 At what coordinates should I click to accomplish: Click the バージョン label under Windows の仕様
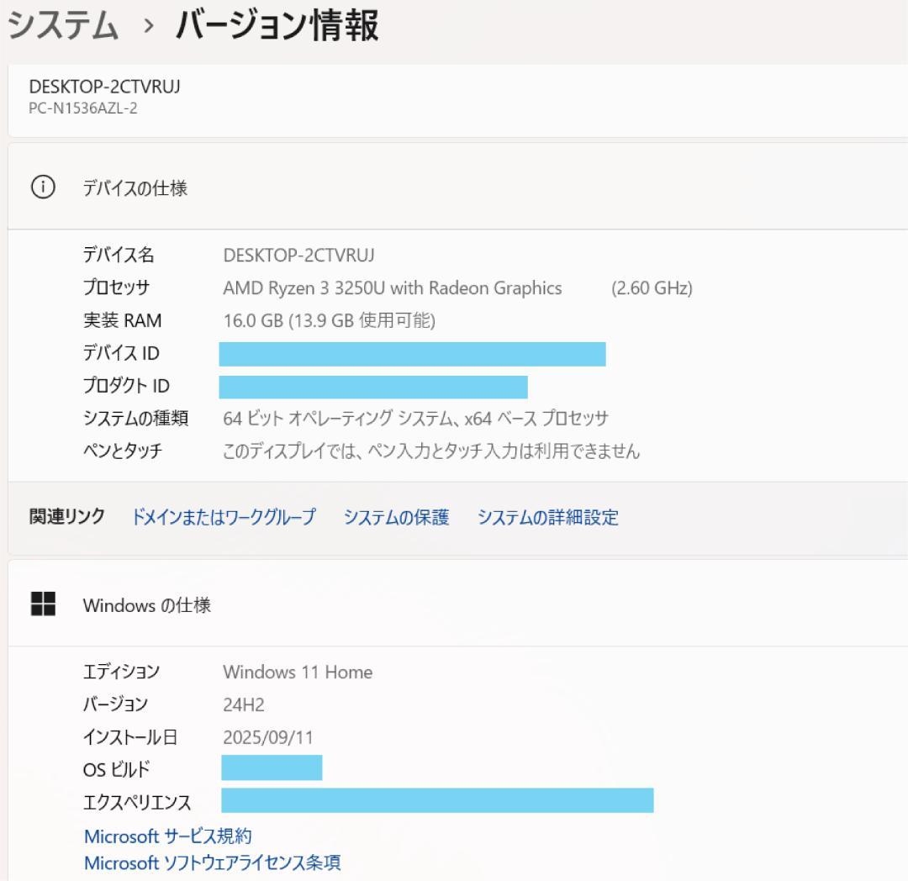(x=115, y=704)
